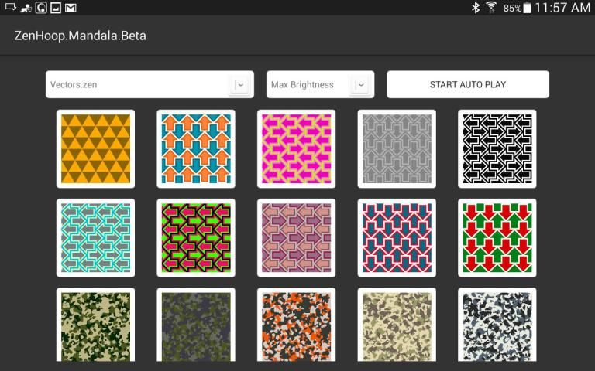
Task: Expand the Max Brightness dropdown
Action: 320,85
